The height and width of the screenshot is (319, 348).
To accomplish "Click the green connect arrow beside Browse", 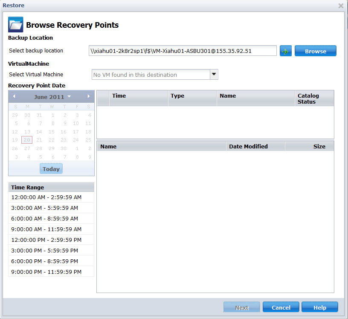I will pyautogui.click(x=286, y=51).
